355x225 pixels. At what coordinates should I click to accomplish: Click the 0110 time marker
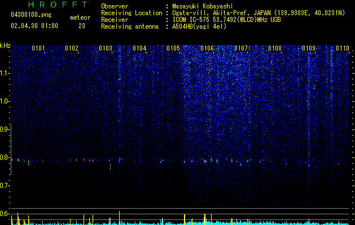343,48
